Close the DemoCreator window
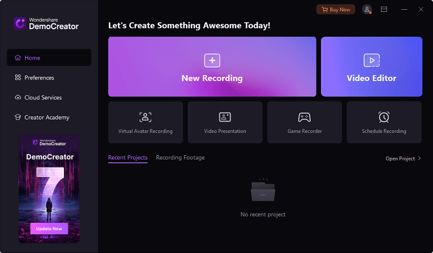This screenshot has width=433, height=253. pos(421,9)
